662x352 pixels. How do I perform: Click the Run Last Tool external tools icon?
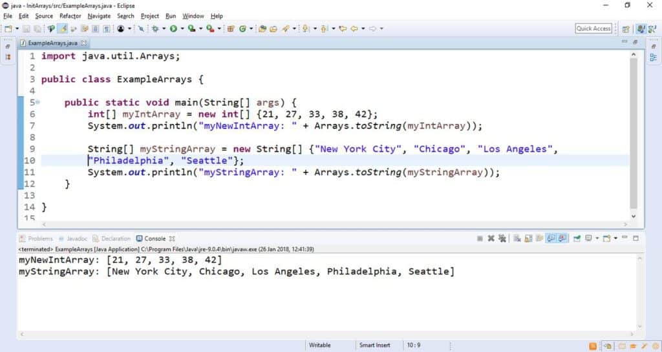pyautogui.click(x=210, y=28)
